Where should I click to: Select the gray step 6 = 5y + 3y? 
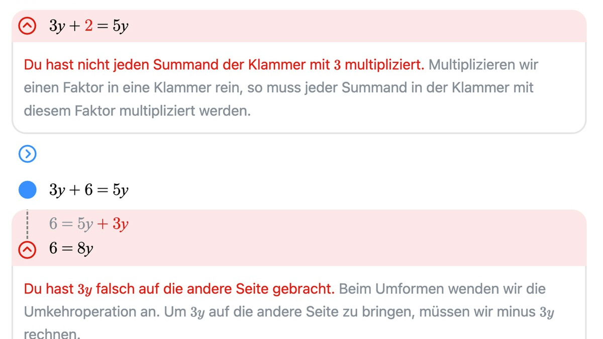coord(88,224)
